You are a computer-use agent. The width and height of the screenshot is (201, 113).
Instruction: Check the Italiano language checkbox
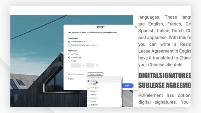point(89,101)
